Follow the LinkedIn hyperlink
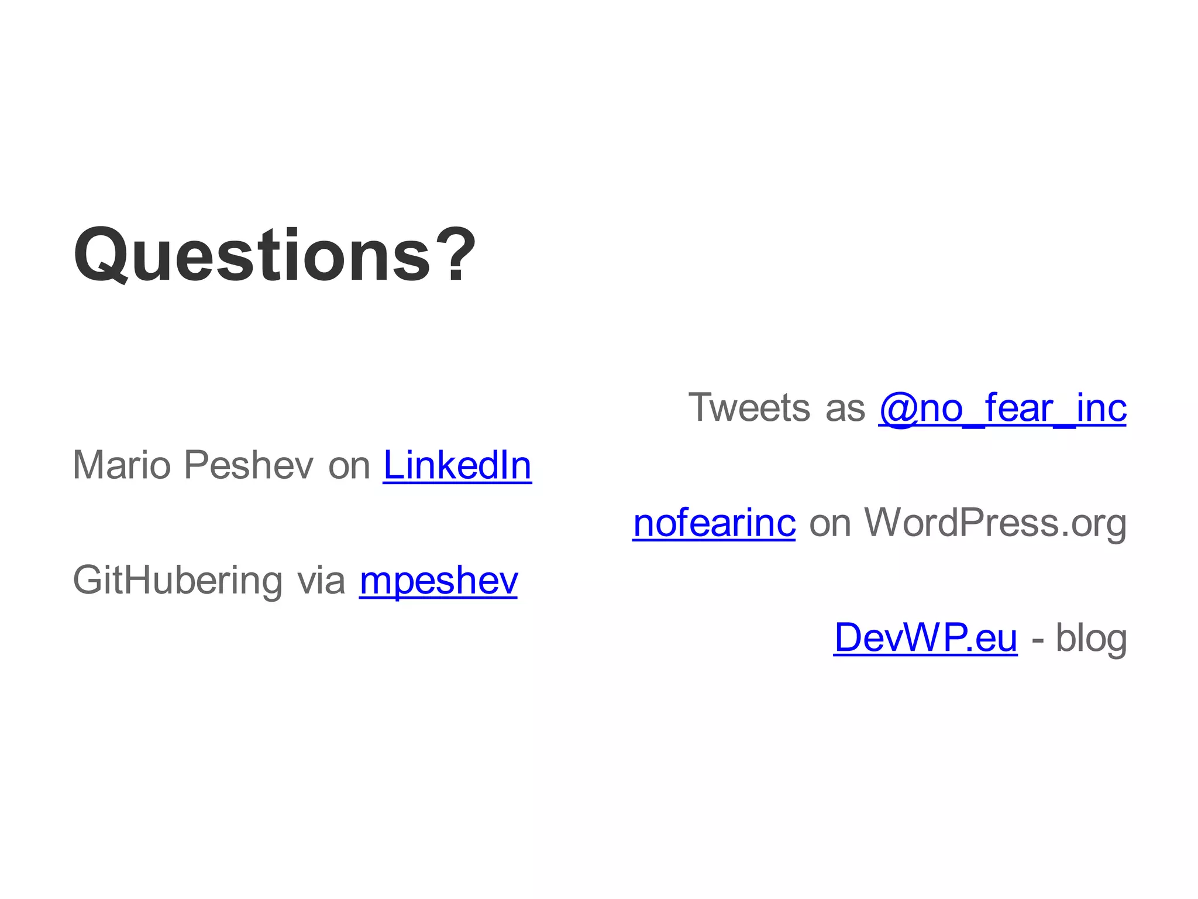The image size is (1198, 899). [457, 466]
